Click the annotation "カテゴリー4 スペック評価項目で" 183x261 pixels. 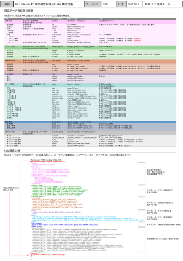pos(159,217)
